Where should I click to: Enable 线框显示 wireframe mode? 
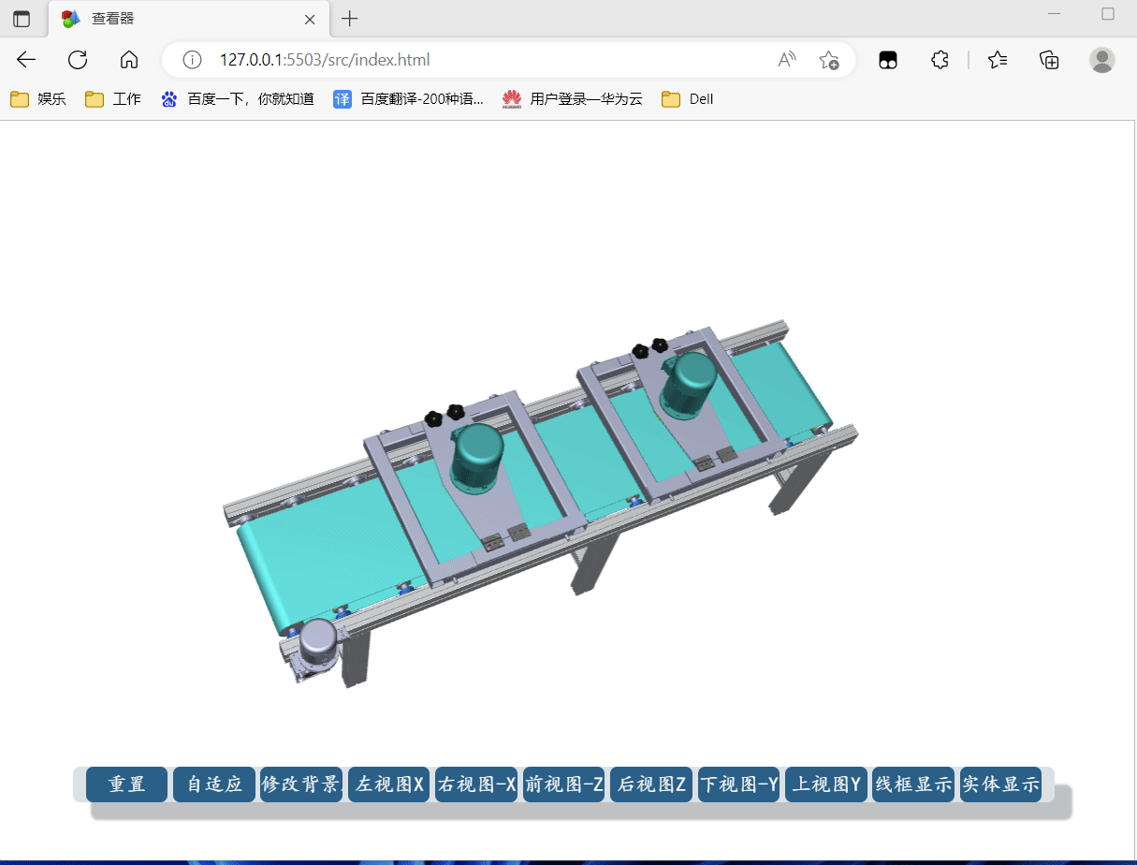click(x=913, y=784)
